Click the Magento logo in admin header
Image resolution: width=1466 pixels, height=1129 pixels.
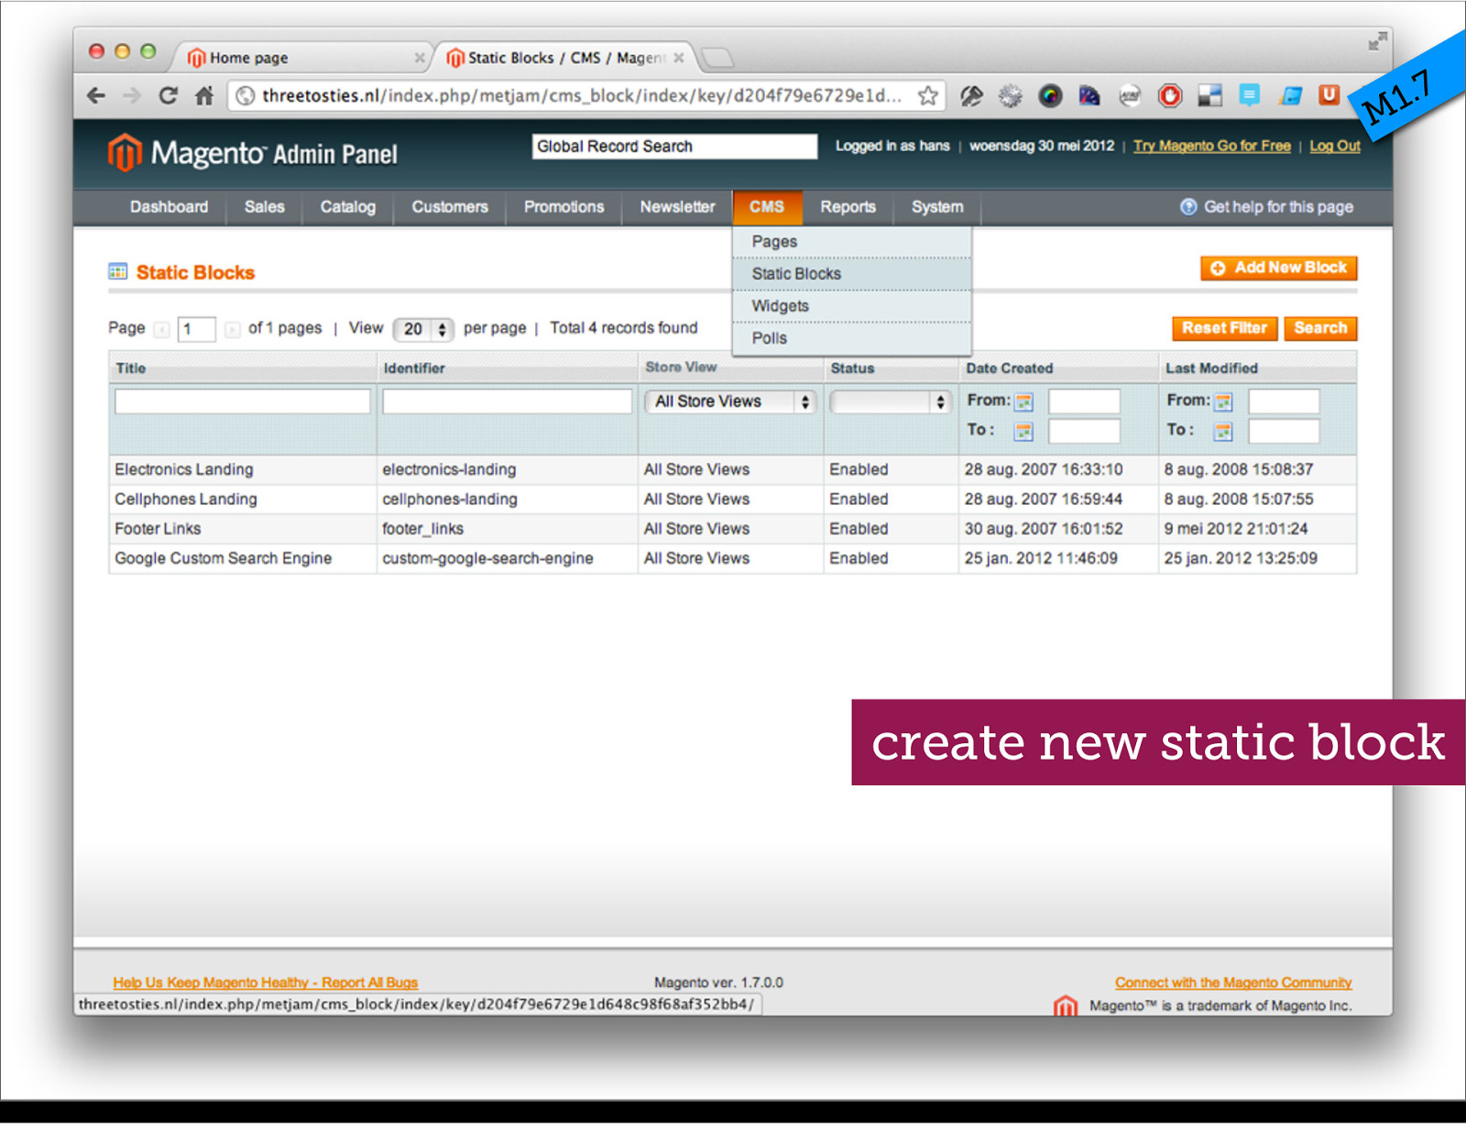252,153
